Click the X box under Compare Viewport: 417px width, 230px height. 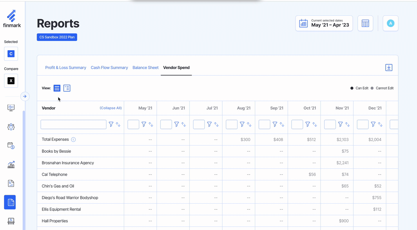pyautogui.click(x=11, y=81)
